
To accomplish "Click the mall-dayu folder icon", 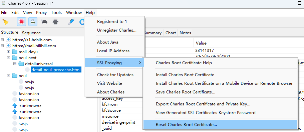I will pos(15,52).
